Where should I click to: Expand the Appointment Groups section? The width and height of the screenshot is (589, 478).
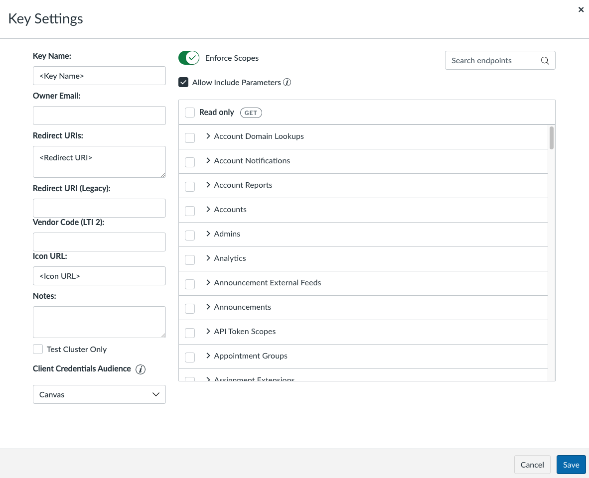(x=208, y=357)
